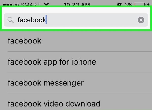Place cursor after the word facebook
This screenshot has height=110, width=152.
(x=46, y=20)
